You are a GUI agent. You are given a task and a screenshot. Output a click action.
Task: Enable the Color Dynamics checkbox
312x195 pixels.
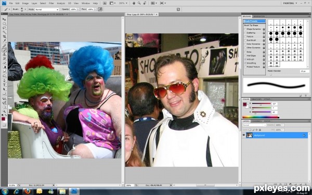coord(245,44)
